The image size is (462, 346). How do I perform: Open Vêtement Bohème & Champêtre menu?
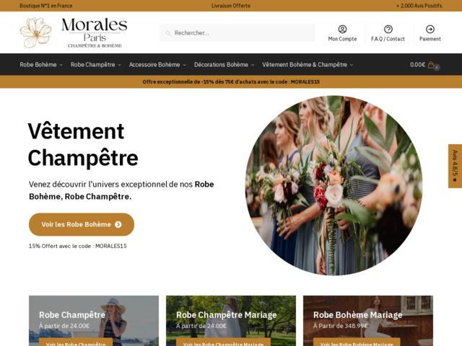click(x=308, y=65)
